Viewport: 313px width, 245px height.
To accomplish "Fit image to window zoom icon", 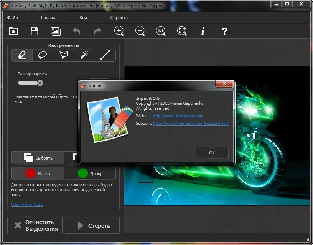I will [182, 31].
